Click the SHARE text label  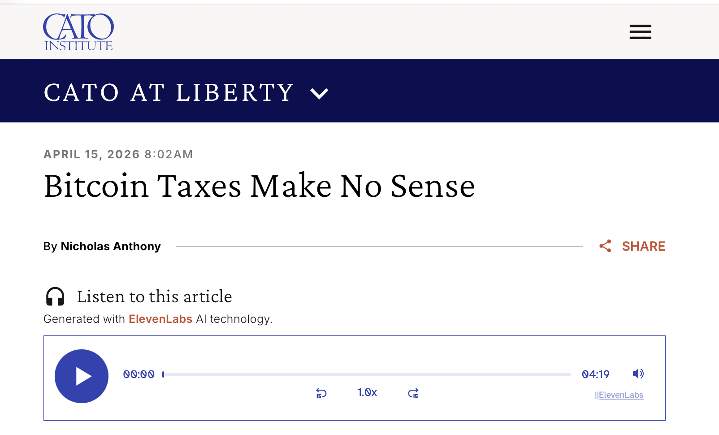(x=643, y=246)
